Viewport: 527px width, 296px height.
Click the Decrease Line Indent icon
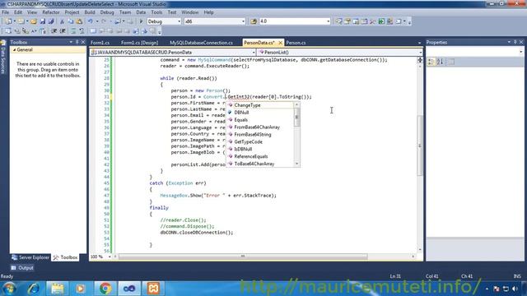click(54, 31)
